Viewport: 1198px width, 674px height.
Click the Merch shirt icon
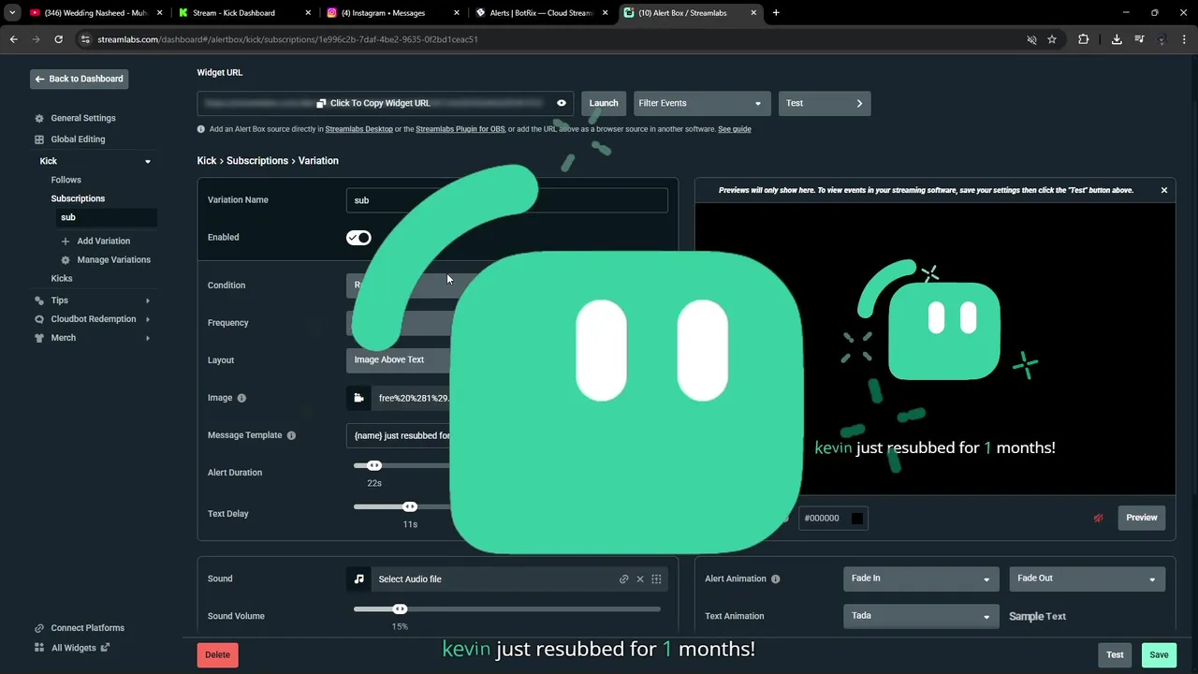click(39, 338)
